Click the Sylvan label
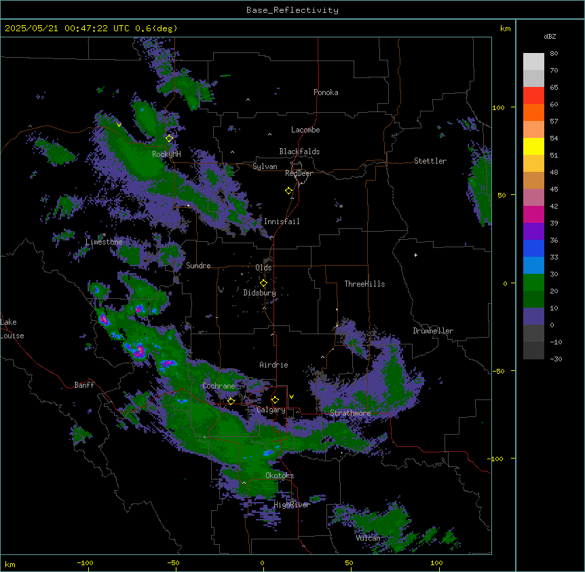This screenshot has height=572, width=585. (x=265, y=166)
